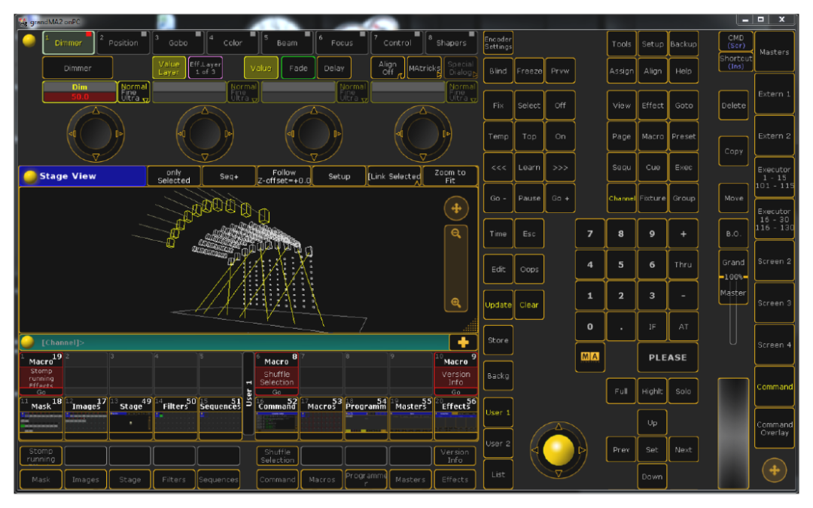
Task: Click the Executor 1 - 15 button
Action: [x=774, y=178]
